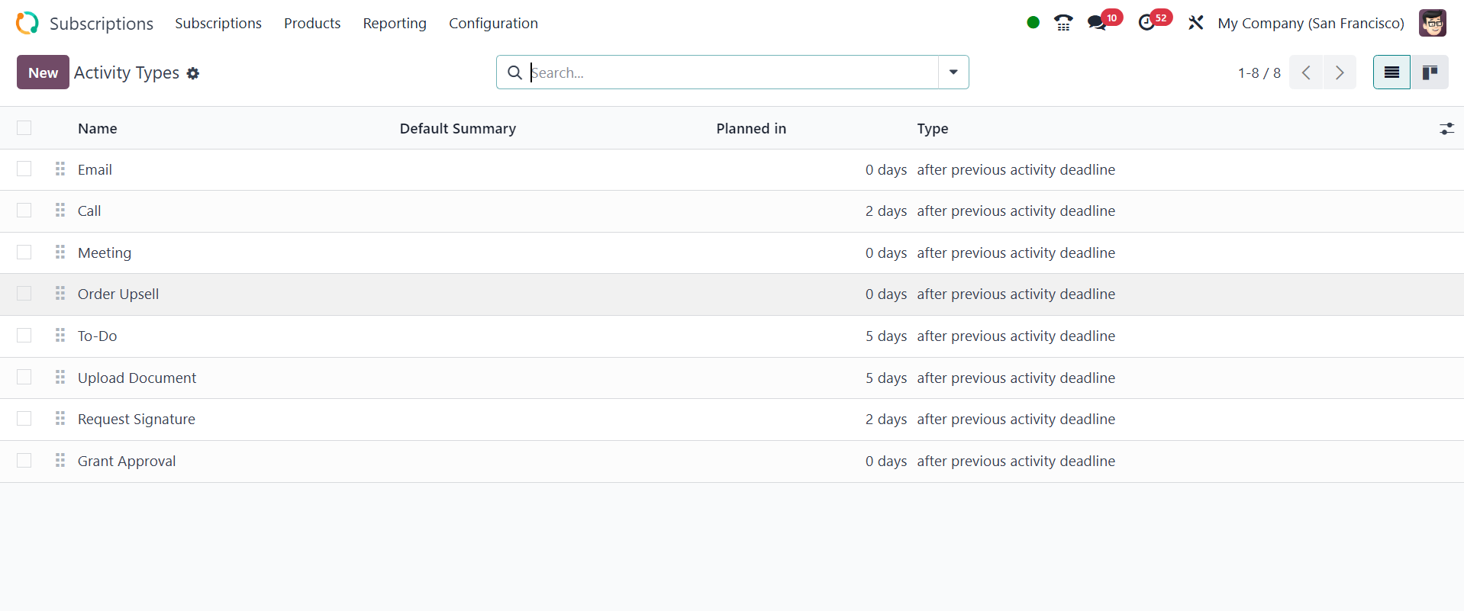Click the debug tools wrench icon

1195,23
